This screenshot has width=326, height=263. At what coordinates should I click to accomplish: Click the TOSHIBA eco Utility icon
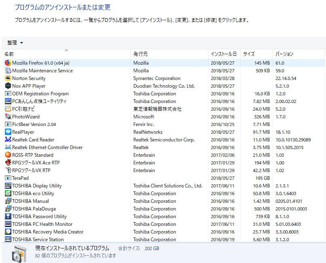point(8,194)
